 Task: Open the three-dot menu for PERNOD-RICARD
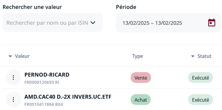click(x=13, y=78)
